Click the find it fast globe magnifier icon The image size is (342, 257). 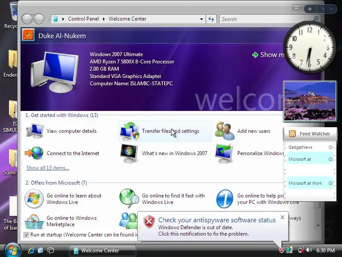[129, 198]
